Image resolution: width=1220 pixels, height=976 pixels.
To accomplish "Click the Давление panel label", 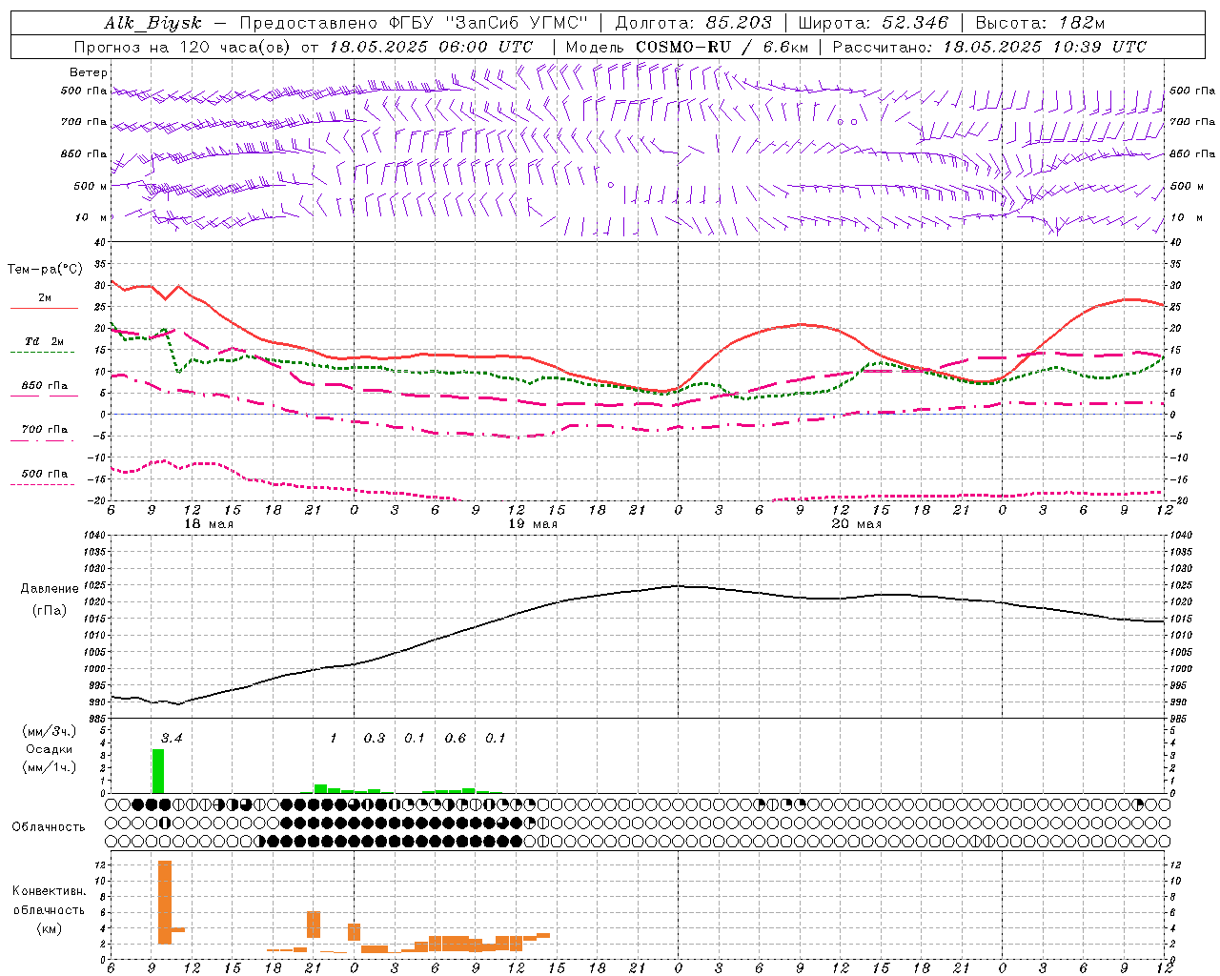I will coord(50,589).
